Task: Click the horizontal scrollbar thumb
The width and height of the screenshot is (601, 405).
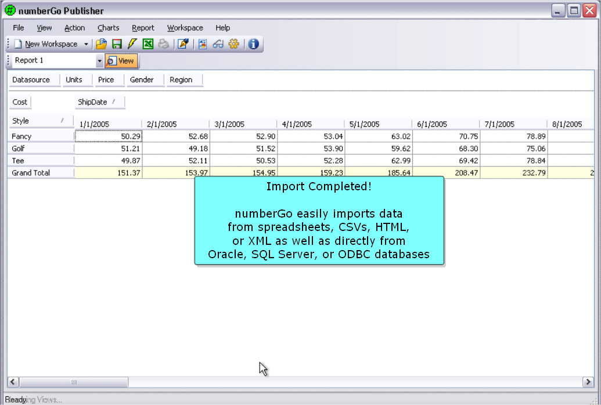Action: pos(74,382)
